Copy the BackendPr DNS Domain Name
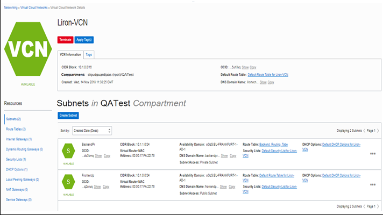This screenshot has width=383, height=215. pos(233,156)
